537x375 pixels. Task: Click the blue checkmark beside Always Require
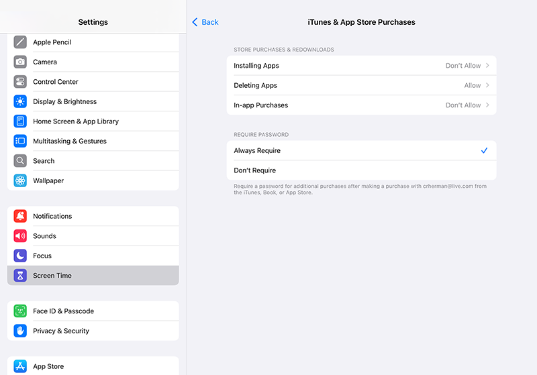coord(484,151)
